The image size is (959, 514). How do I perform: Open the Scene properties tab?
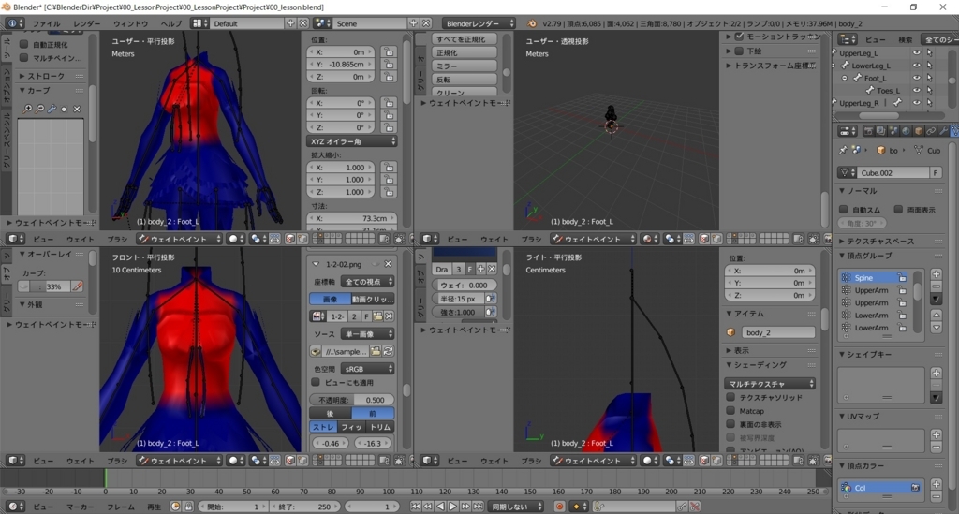tap(893, 131)
